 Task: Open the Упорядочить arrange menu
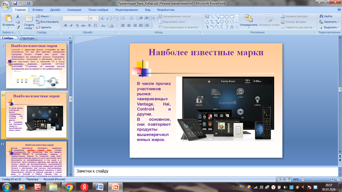(x=249, y=21)
